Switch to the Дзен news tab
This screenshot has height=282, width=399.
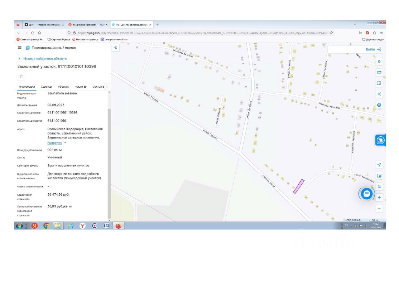[x=44, y=25]
